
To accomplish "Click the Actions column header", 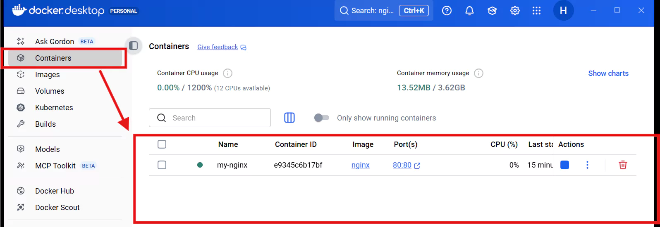I will point(571,144).
